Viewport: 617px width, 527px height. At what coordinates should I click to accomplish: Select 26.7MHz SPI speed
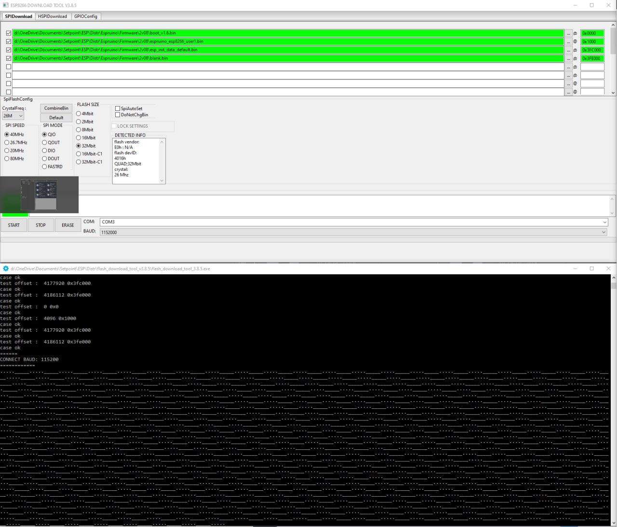click(7, 143)
